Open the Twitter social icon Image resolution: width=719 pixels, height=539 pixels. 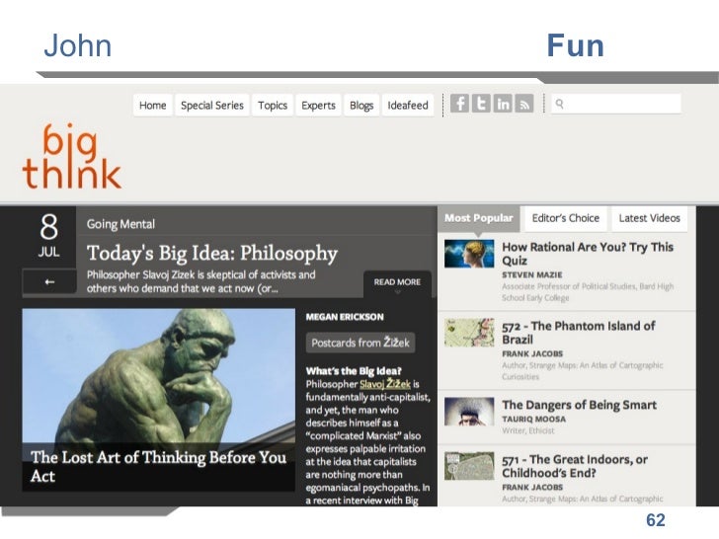(481, 103)
